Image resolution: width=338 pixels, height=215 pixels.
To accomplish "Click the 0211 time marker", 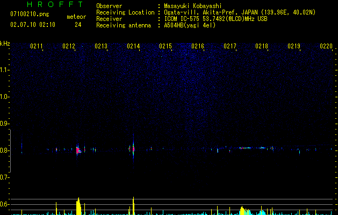I will pyautogui.click(x=37, y=46).
